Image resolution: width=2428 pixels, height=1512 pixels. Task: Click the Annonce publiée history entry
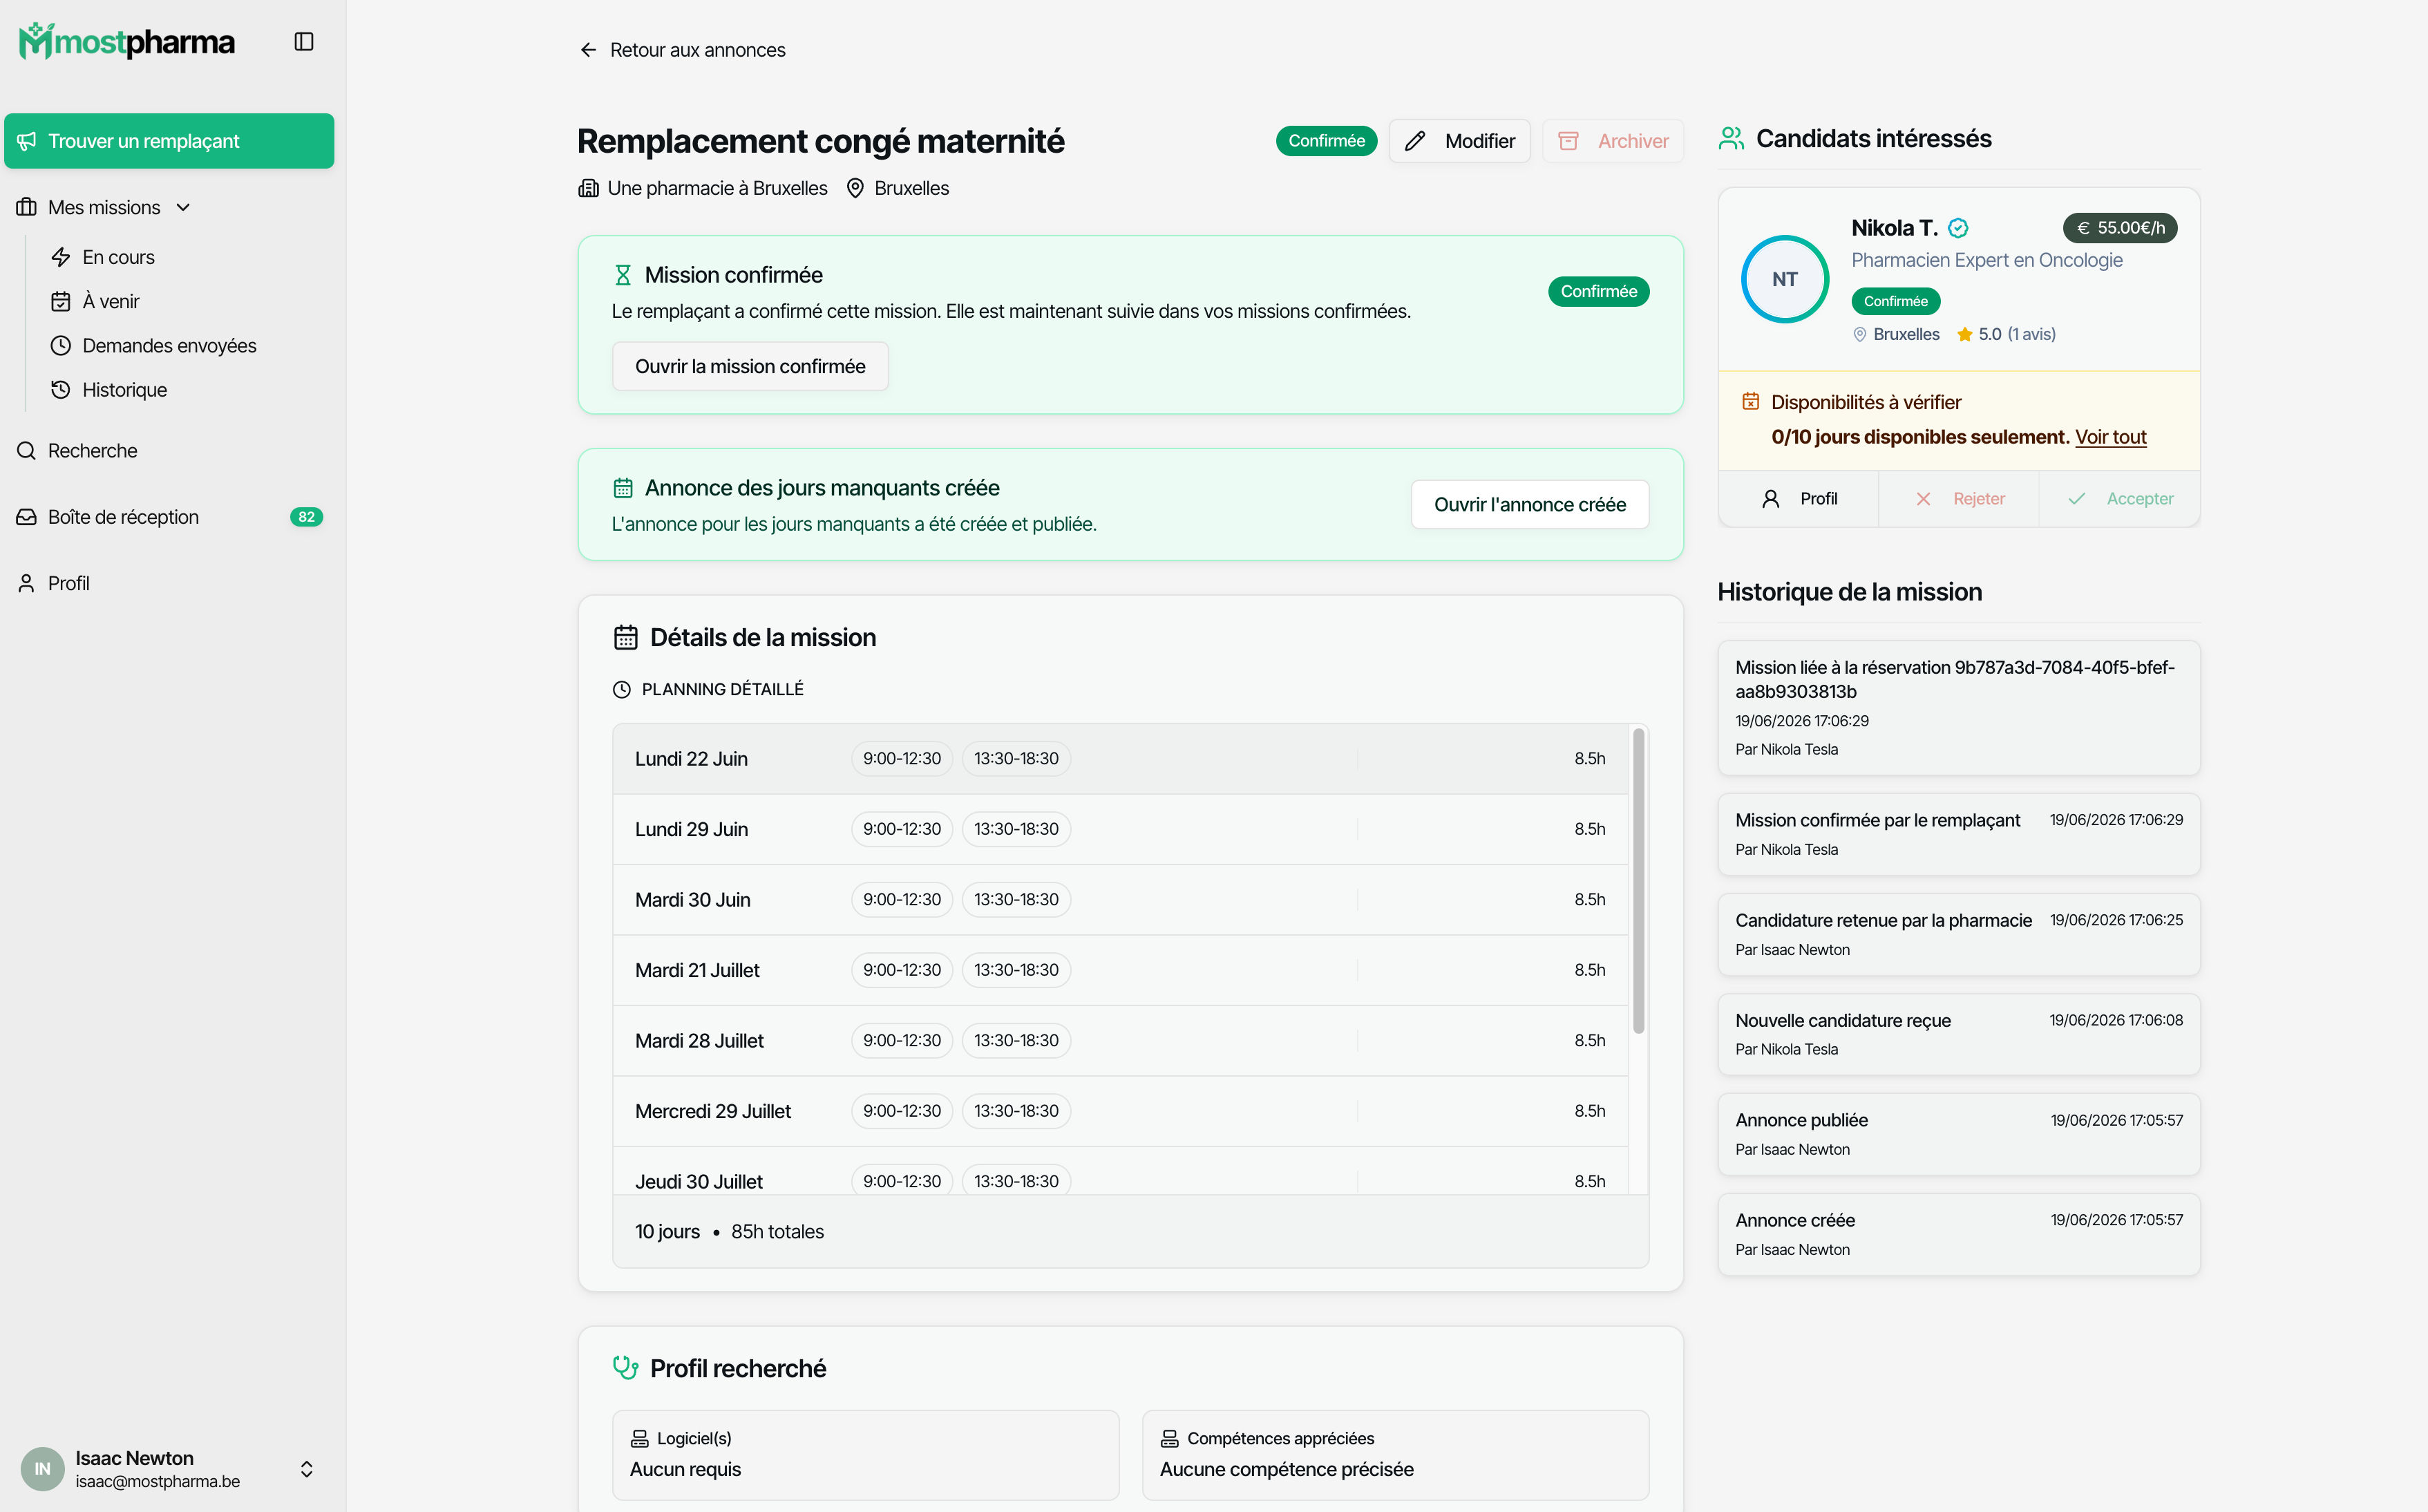pos(1958,1134)
